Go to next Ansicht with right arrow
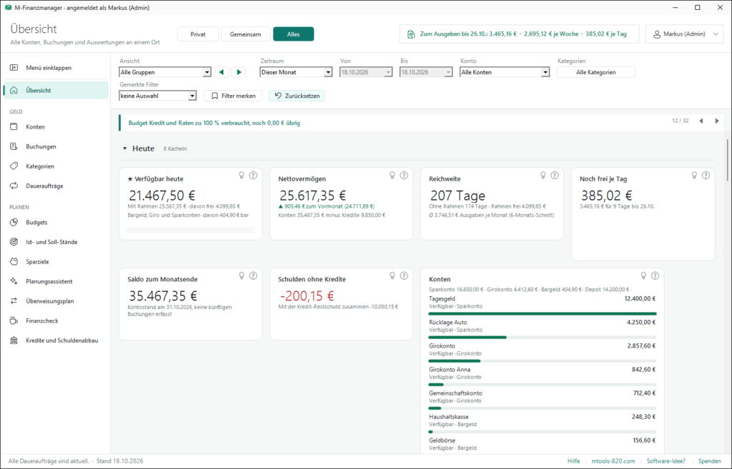Image resolution: width=732 pixels, height=469 pixels. pos(239,72)
